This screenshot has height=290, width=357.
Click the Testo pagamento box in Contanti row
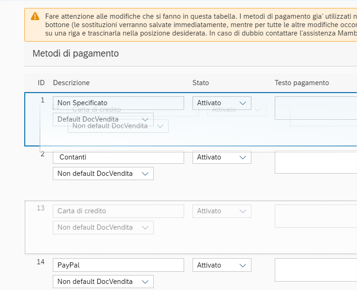(315, 162)
